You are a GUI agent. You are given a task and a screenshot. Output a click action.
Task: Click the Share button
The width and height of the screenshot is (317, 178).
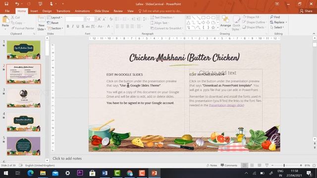pos(306,11)
